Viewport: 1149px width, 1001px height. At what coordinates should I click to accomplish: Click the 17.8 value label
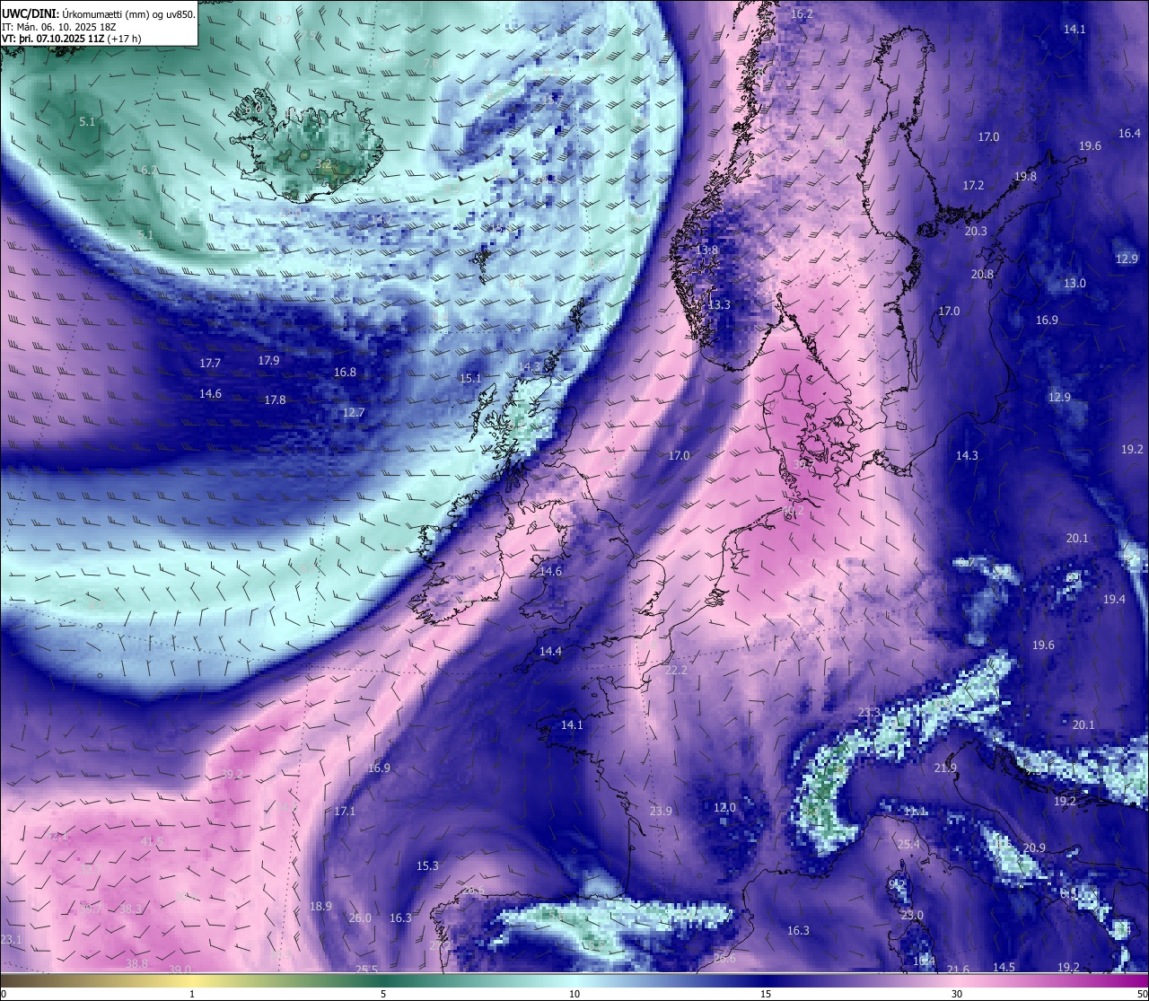275,400
